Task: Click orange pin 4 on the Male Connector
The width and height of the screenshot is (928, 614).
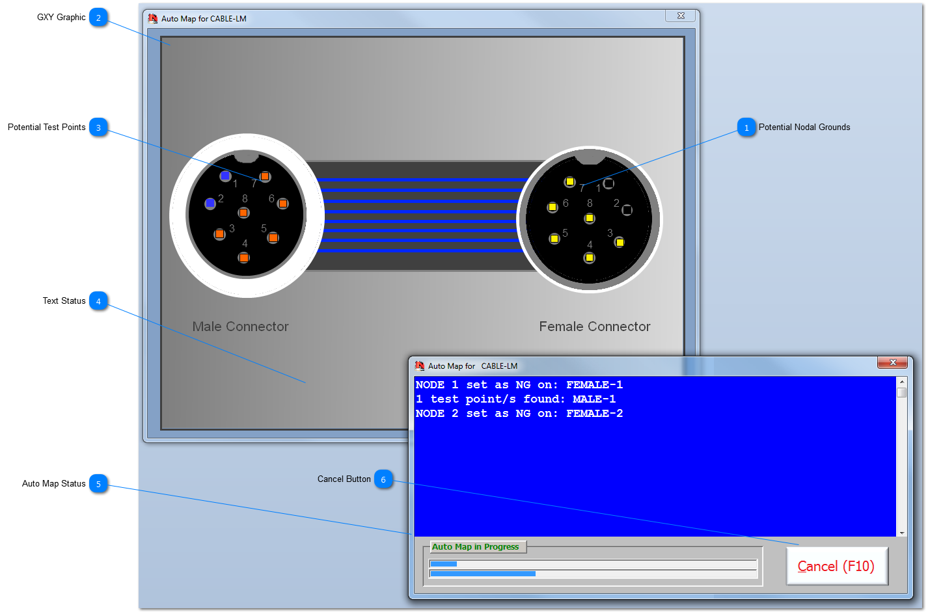Action: pyautogui.click(x=244, y=258)
